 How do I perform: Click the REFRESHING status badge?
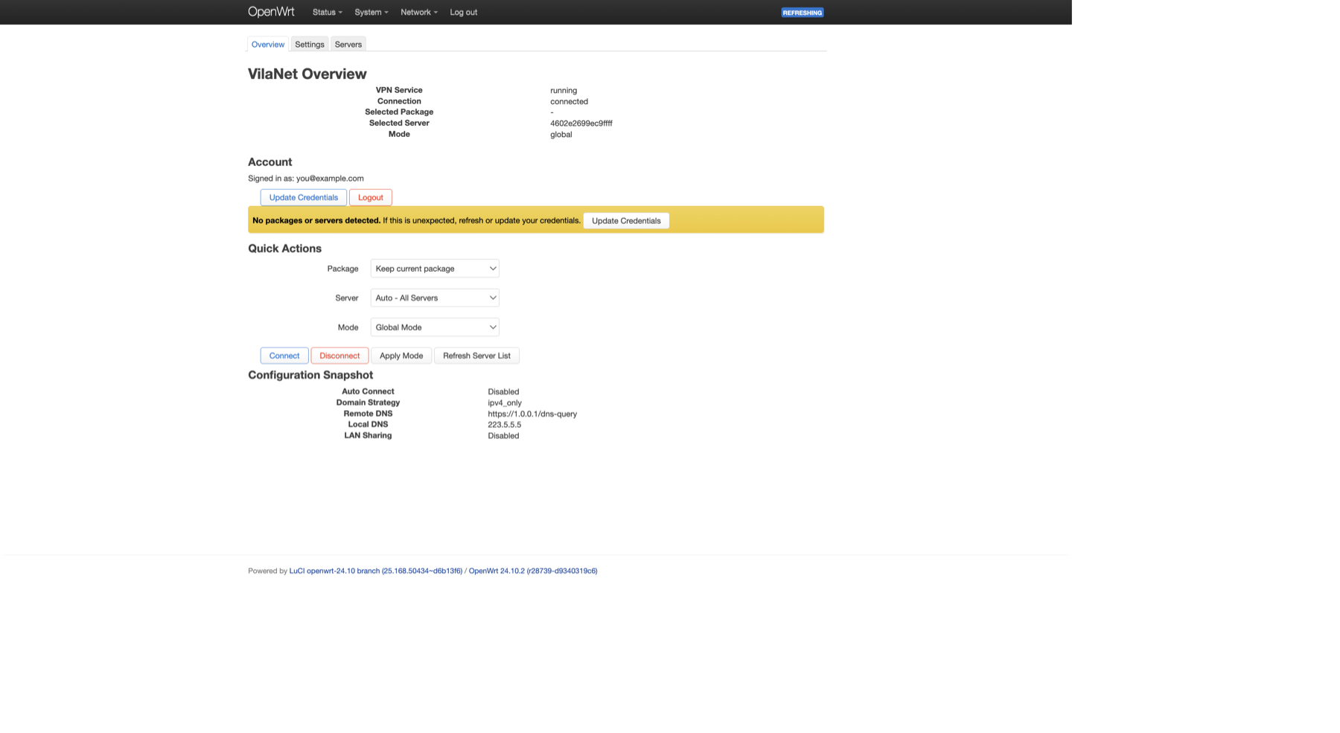(x=802, y=13)
